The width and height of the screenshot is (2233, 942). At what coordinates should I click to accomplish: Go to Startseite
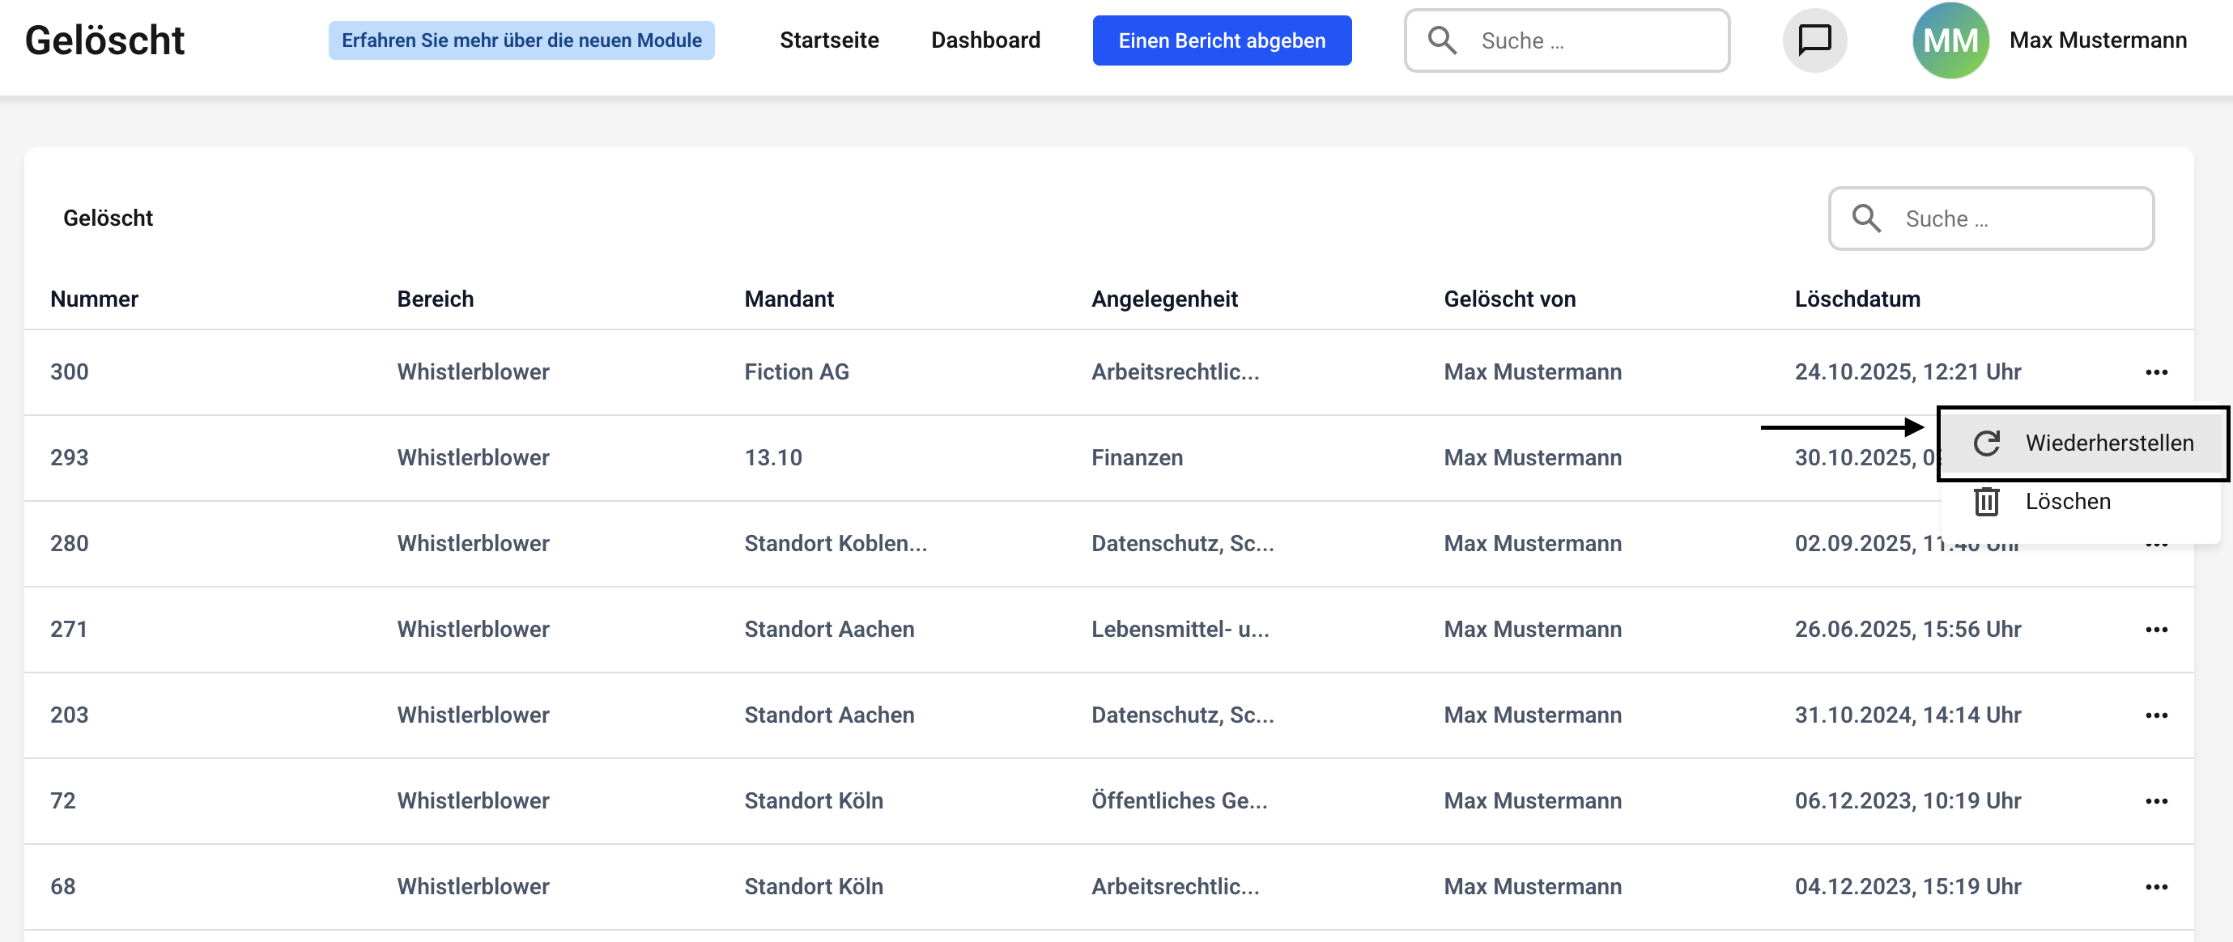pos(829,40)
